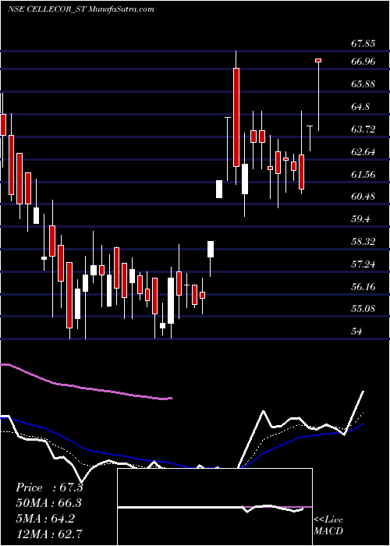390x546 pixels.
Task: Click the 62.64 price axis label
Action: pyautogui.click(x=363, y=152)
